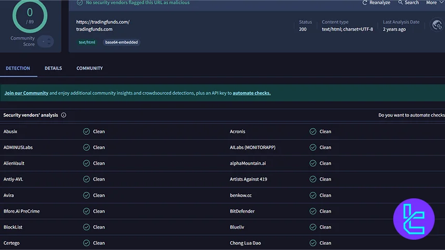This screenshot has height=250, width=445.
Task: Click the Acronis vendor name
Action: point(238,132)
